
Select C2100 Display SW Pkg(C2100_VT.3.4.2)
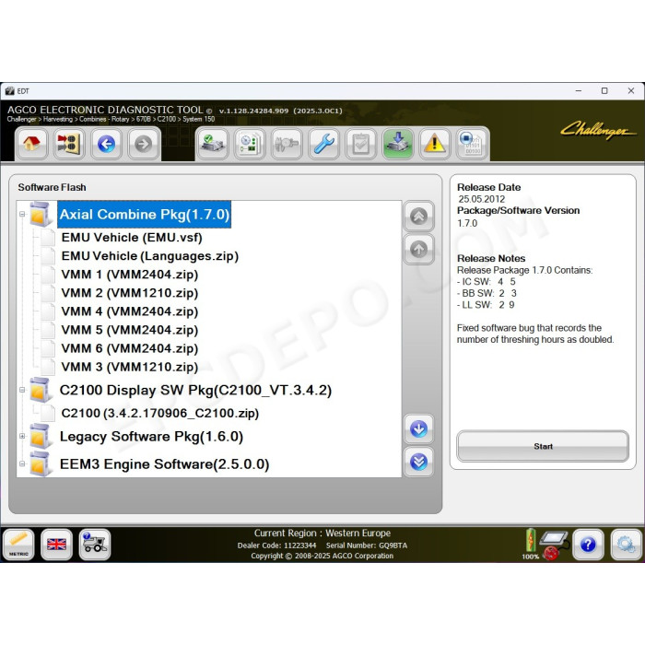pos(195,390)
